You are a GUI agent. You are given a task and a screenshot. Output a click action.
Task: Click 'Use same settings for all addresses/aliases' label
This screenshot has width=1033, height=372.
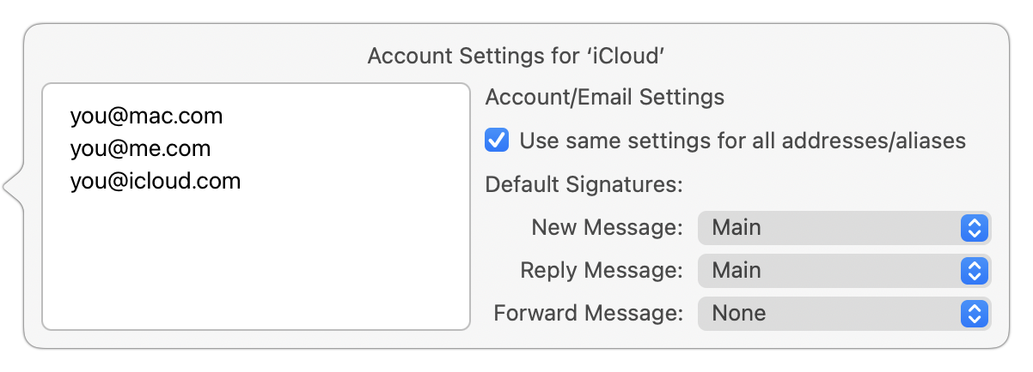pyautogui.click(x=743, y=140)
